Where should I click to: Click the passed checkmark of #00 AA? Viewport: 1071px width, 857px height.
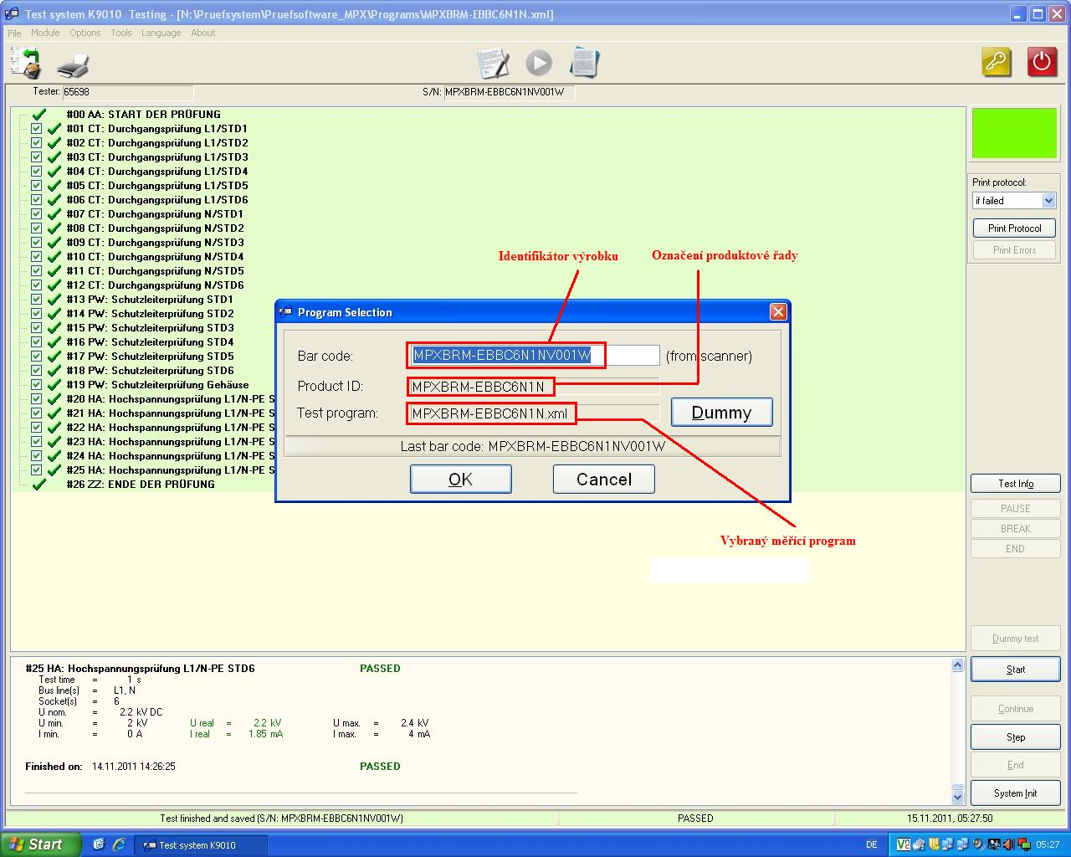click(38, 115)
